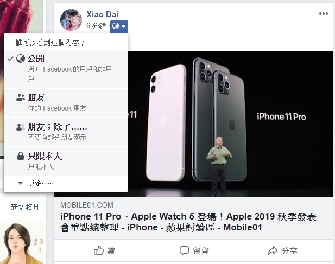Click the globe privacy icon under Xiao Dai
Viewport: 335px width, 264px height.
coord(116,26)
